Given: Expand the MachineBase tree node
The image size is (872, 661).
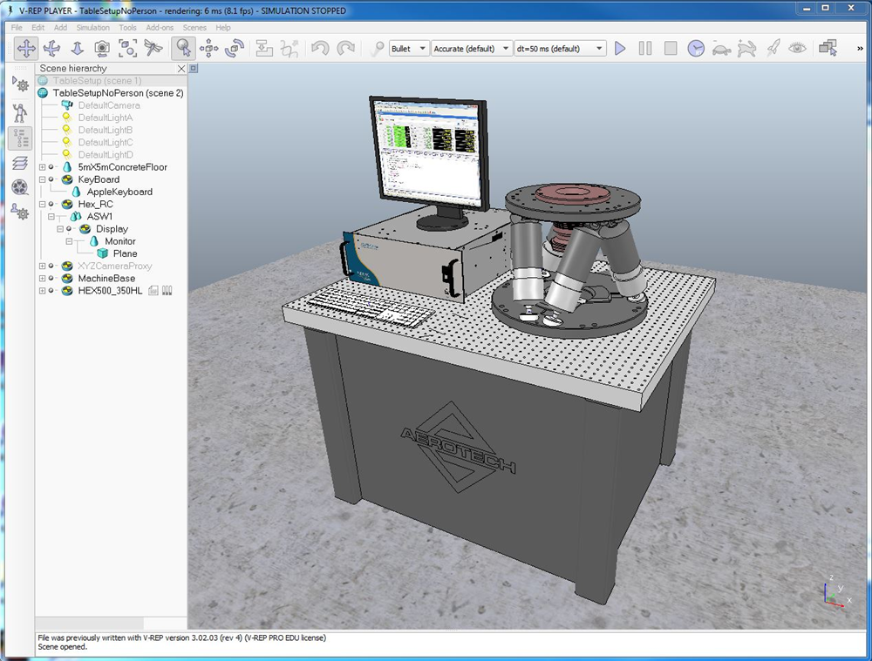Looking at the screenshot, I should (x=44, y=278).
